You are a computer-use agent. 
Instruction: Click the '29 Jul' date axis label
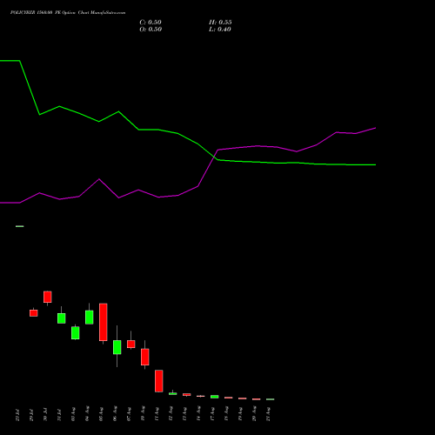click(32, 414)
